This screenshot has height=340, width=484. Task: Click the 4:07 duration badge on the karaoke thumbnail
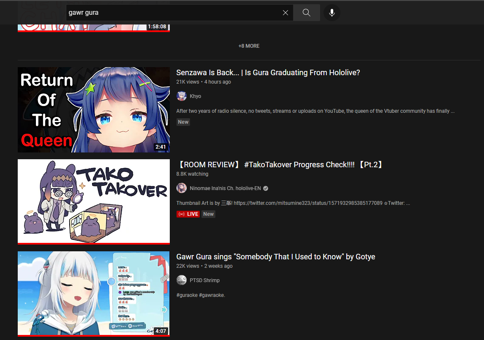click(160, 331)
